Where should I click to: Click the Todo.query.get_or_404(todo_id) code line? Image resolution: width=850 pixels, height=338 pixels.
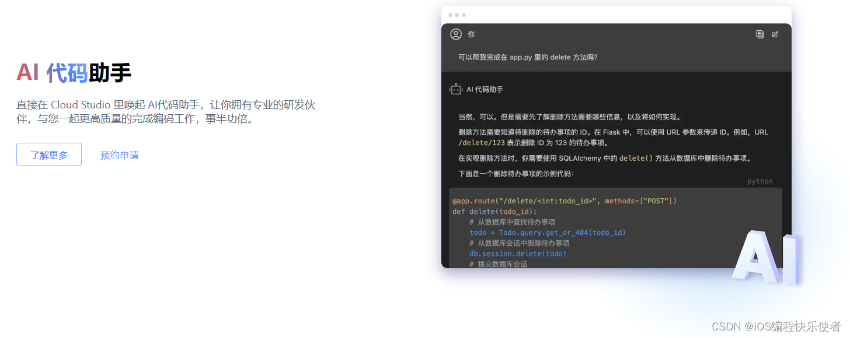(548, 233)
